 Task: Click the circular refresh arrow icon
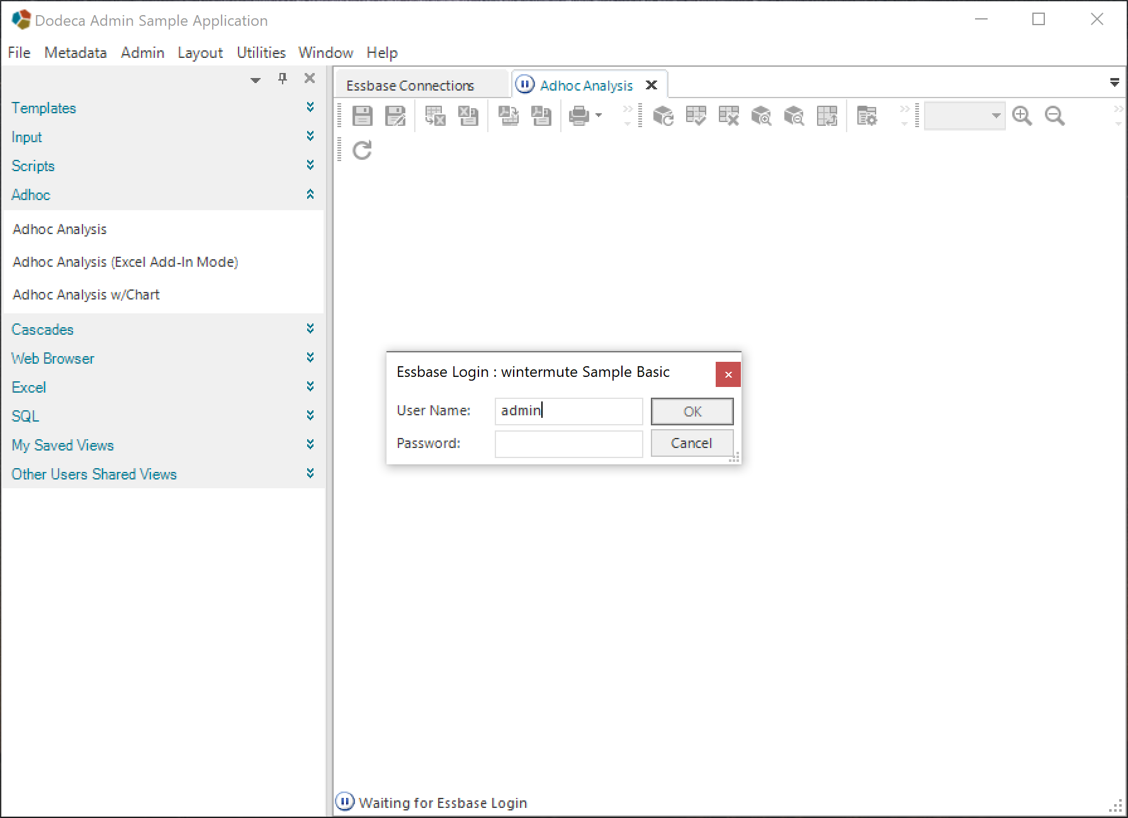click(363, 150)
